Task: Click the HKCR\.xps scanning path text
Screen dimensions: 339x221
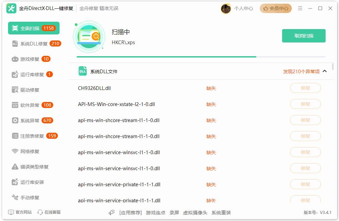Action: coord(123,42)
